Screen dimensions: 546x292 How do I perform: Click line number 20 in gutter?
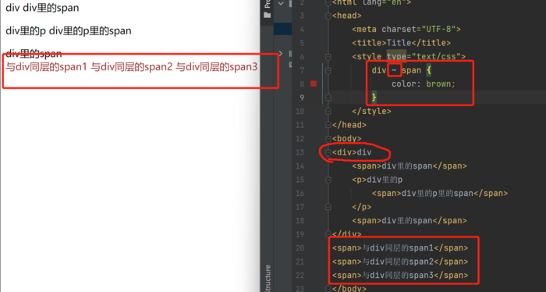[x=300, y=247]
